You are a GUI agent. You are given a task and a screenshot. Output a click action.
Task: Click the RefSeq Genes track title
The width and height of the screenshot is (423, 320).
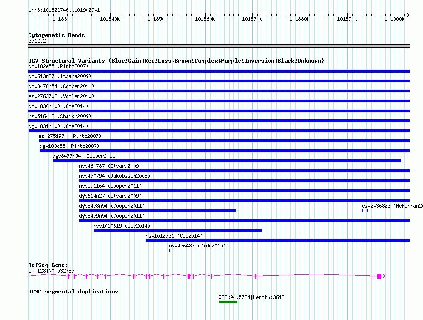coord(48,265)
